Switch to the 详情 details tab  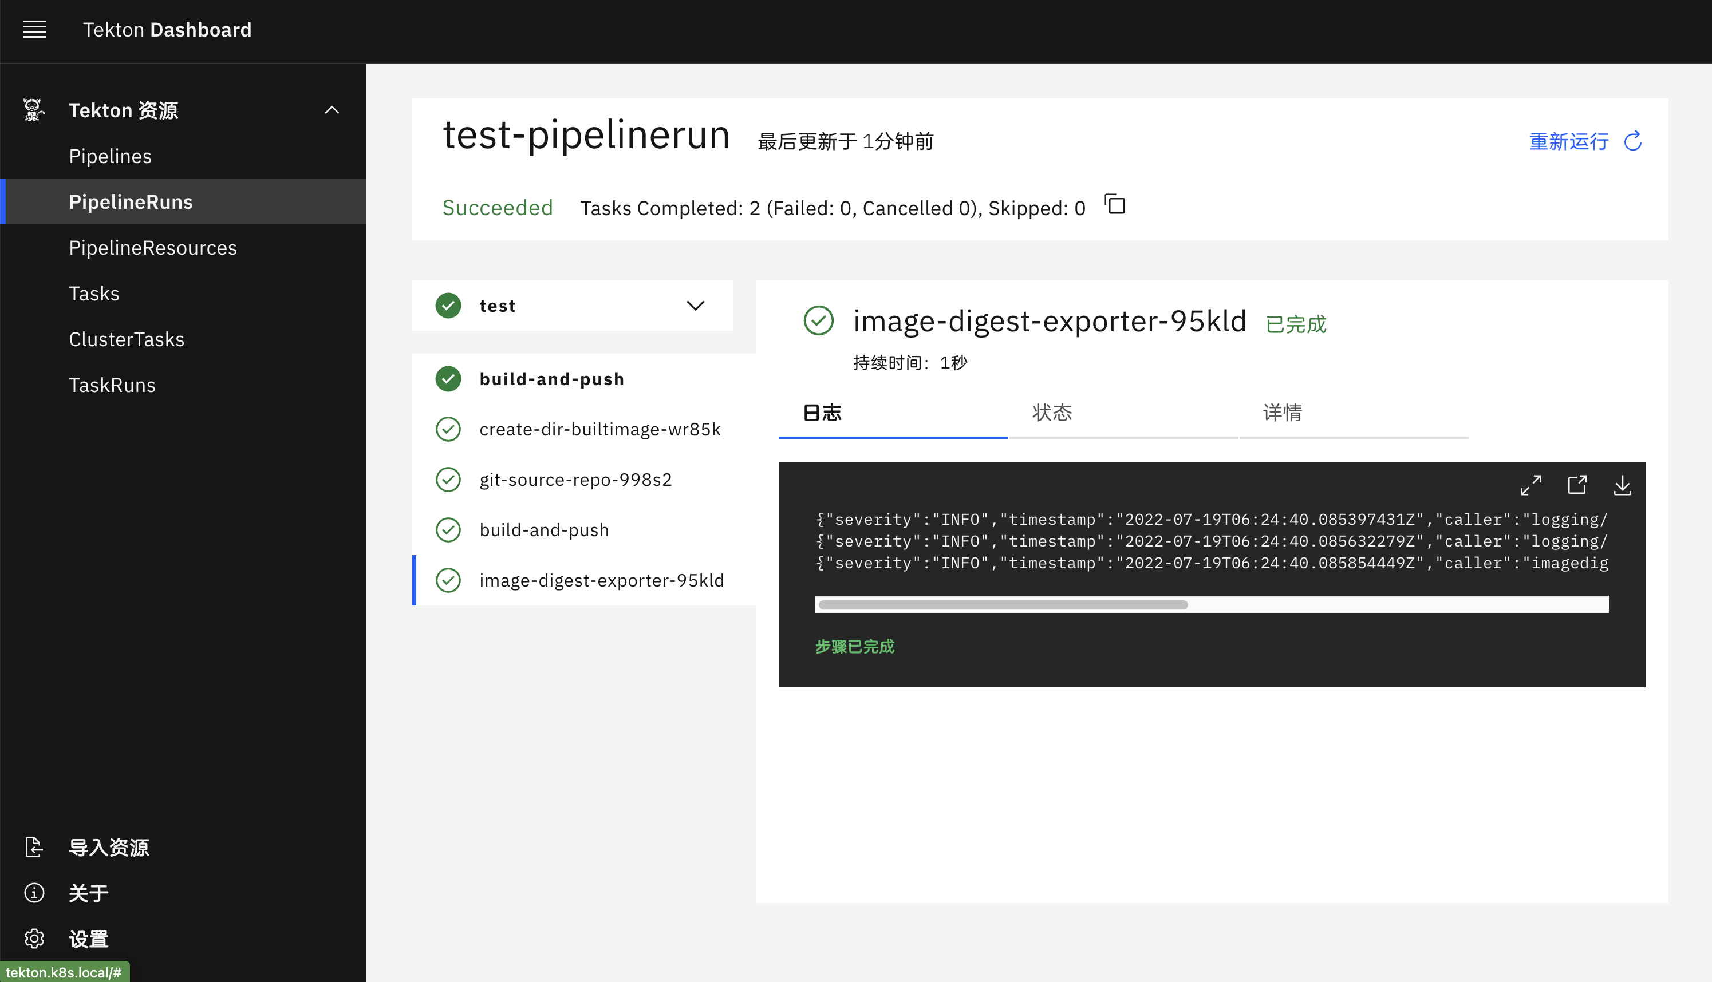(1354, 413)
